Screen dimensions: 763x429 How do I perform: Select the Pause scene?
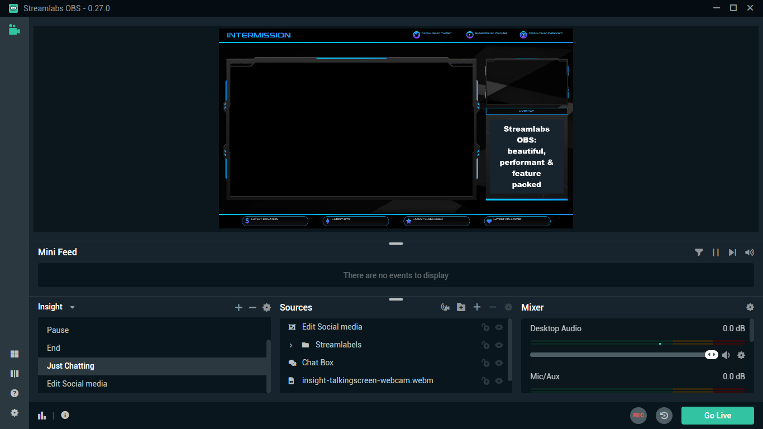[x=152, y=330]
